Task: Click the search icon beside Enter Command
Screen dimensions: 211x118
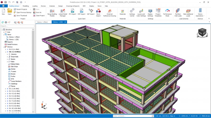Action: pos(153,116)
